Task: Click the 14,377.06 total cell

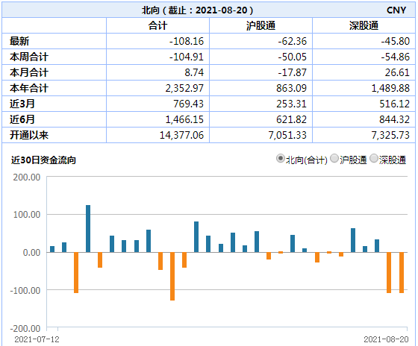Action: tap(181, 135)
